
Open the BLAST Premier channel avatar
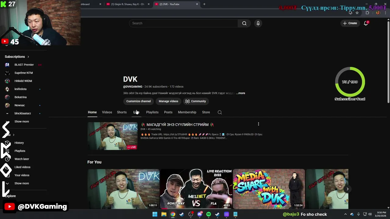tap(7, 65)
